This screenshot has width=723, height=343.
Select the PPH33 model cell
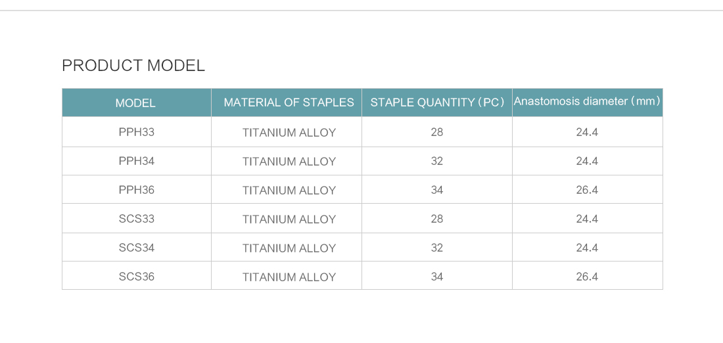pos(137,132)
